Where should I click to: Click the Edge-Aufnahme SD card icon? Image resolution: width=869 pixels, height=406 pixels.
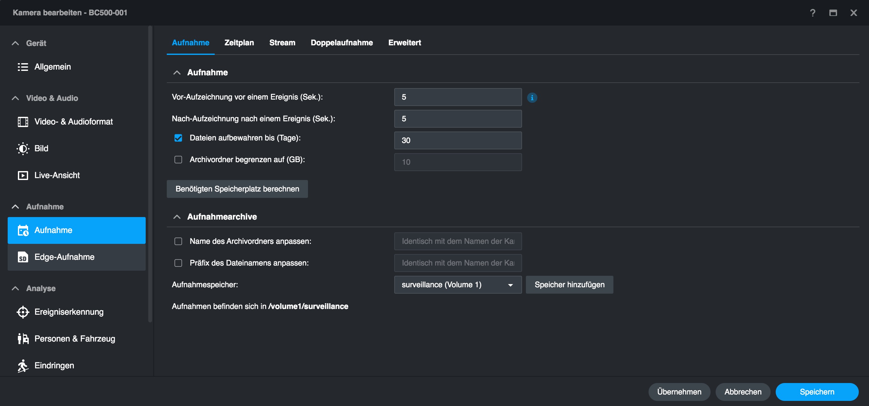point(23,257)
